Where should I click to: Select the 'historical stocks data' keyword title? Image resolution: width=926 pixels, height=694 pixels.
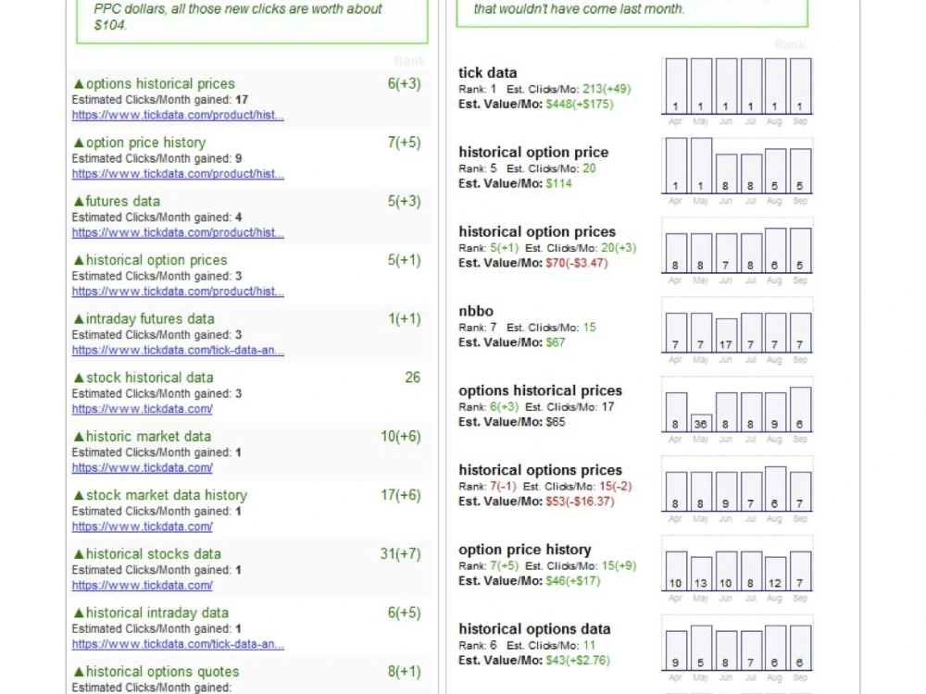pyautogui.click(x=154, y=554)
